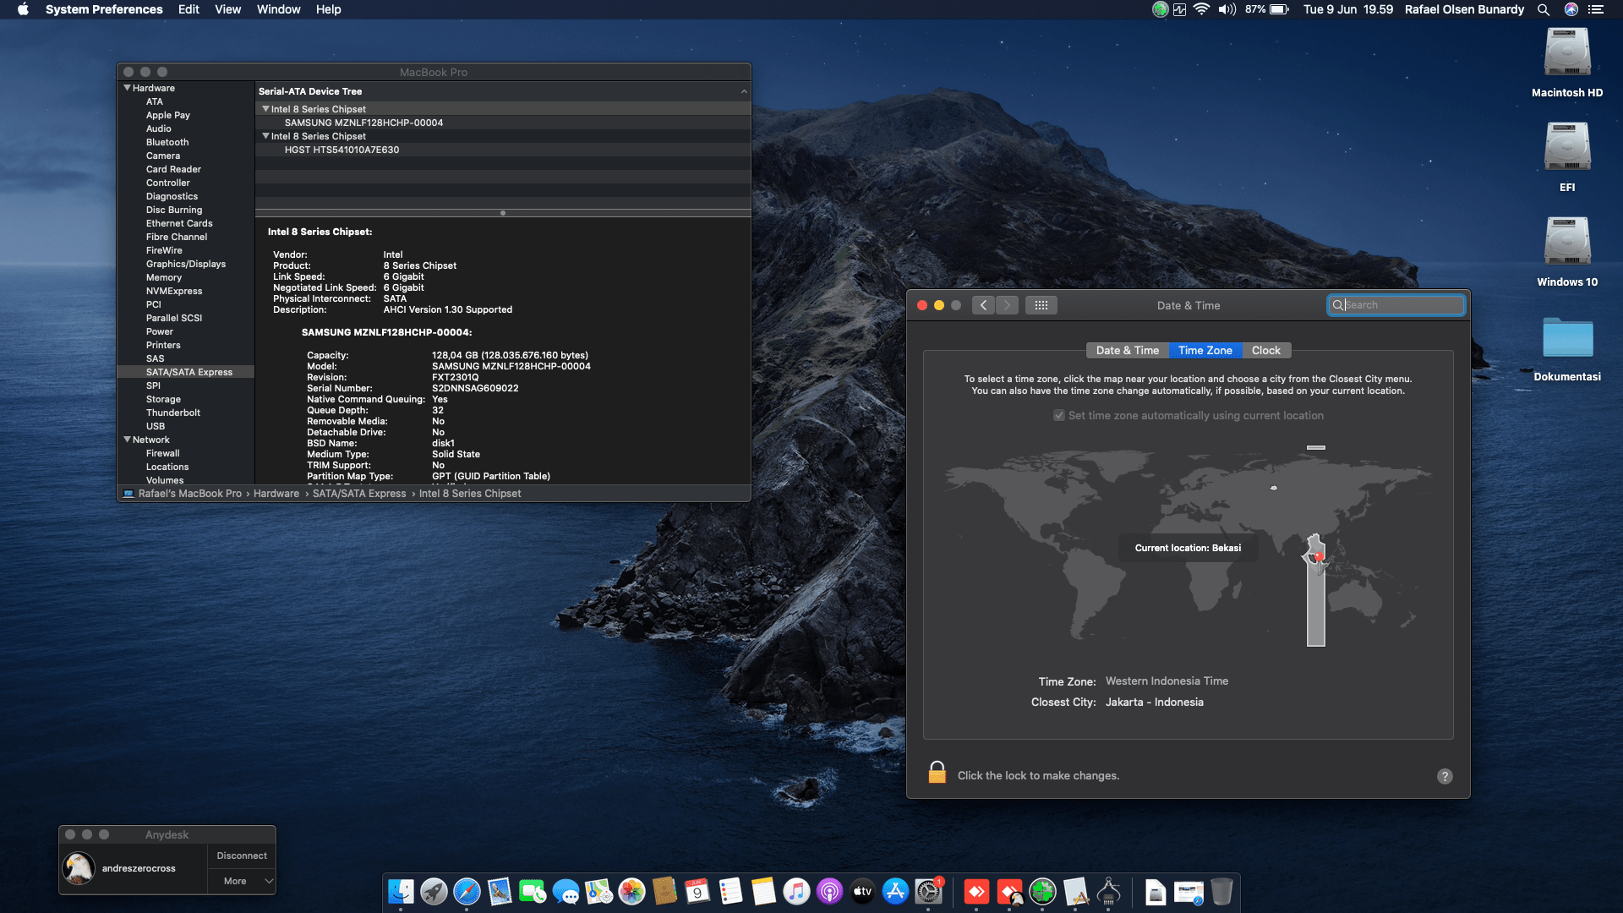Screen dimensions: 1623x913
Task: Open FaceTime from the Dock
Action: [x=533, y=891]
